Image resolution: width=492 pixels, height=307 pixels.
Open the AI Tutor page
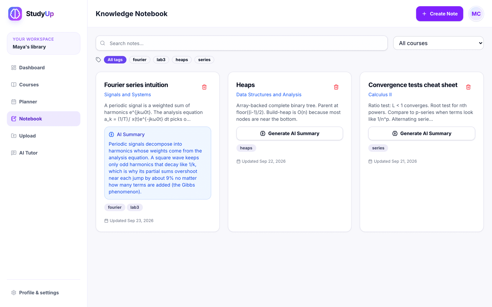click(44, 153)
